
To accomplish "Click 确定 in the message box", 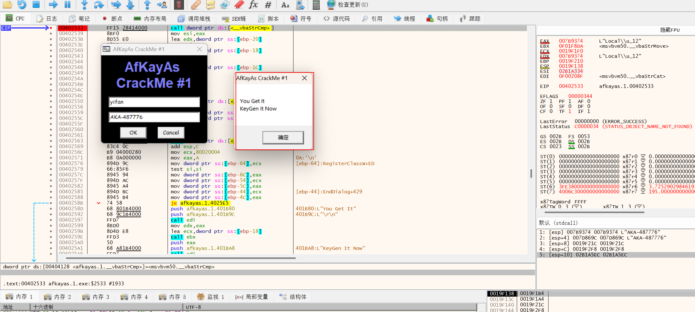I will coord(283,137).
